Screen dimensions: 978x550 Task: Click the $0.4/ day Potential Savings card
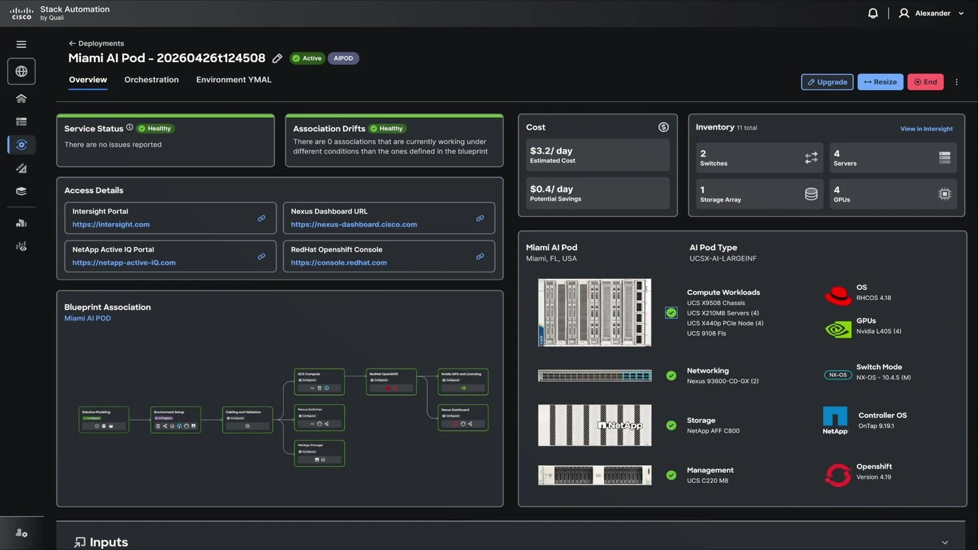pos(598,194)
